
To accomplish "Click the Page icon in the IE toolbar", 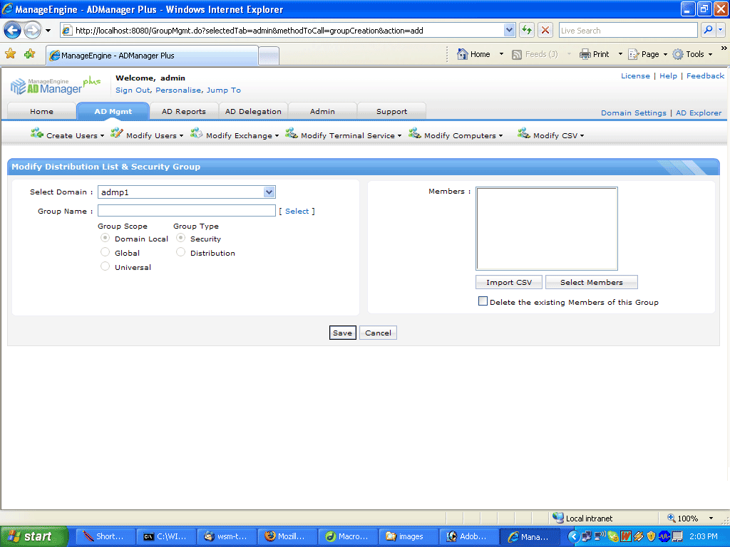I will pos(634,54).
